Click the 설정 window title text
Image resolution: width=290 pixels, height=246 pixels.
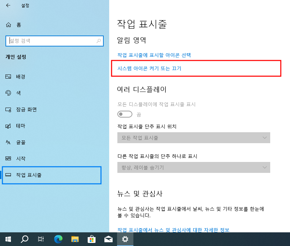25,5
